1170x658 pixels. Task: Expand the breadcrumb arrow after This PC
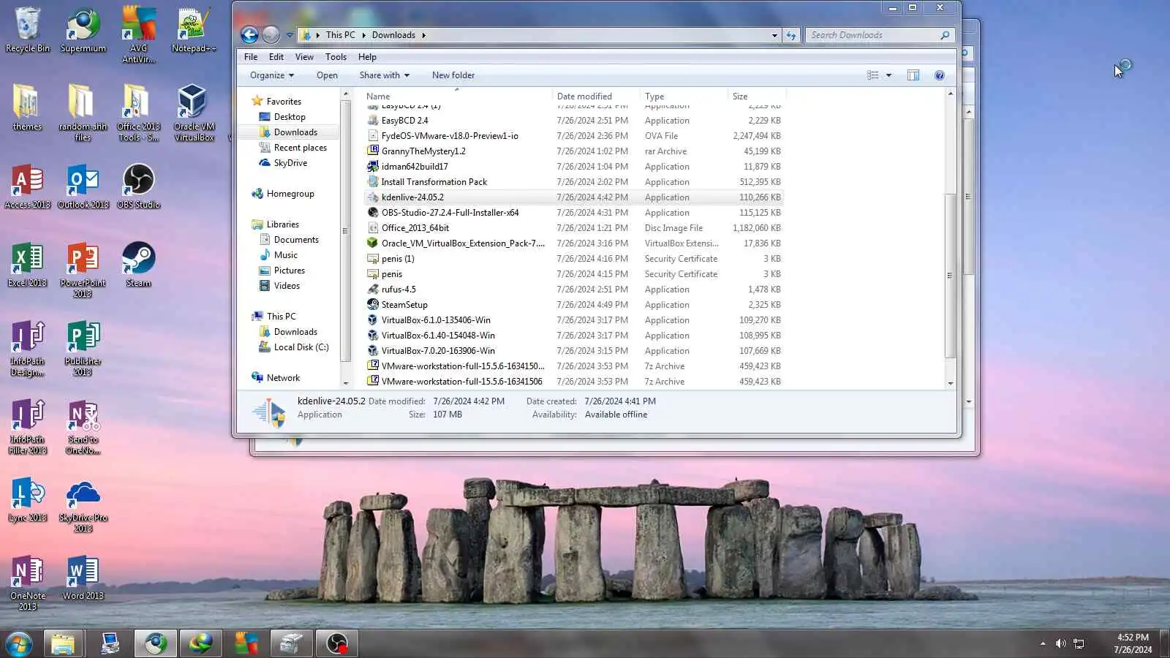point(363,35)
